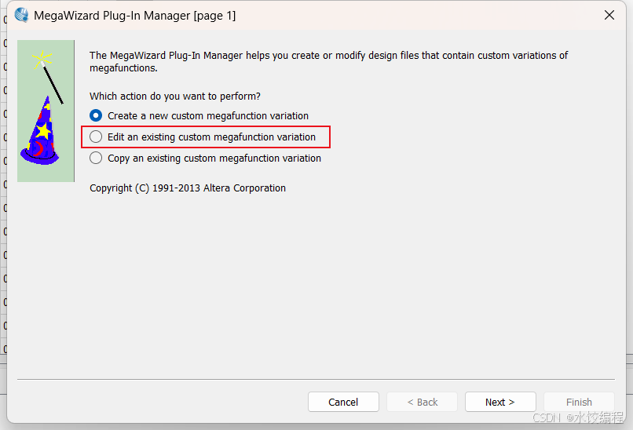Click the window title 'MegaWizard Plug-In Manager [page 1]'
The width and height of the screenshot is (633, 430).
tap(135, 16)
